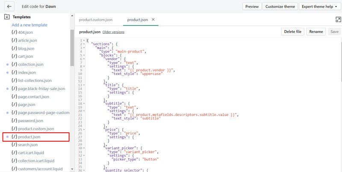The height and width of the screenshot is (172, 342).
Task: Open Older versions link
Action: pyautogui.click(x=113, y=32)
